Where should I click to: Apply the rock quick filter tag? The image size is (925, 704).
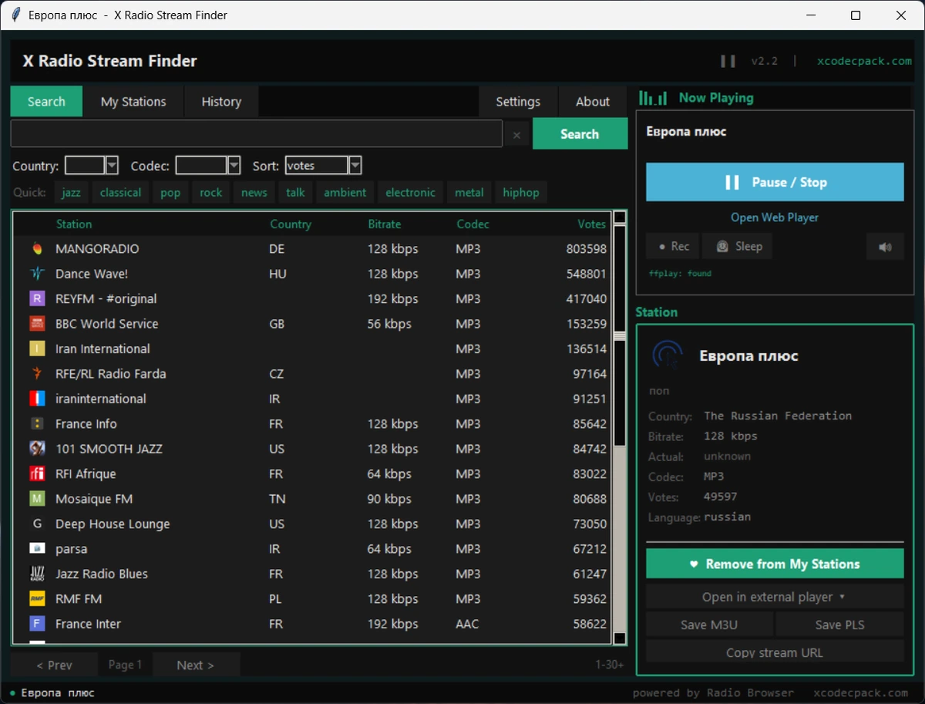210,193
